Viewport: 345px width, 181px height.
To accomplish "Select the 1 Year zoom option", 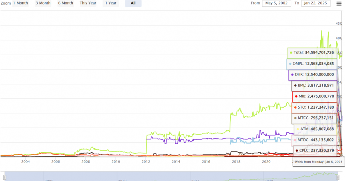I will click(x=110, y=3).
